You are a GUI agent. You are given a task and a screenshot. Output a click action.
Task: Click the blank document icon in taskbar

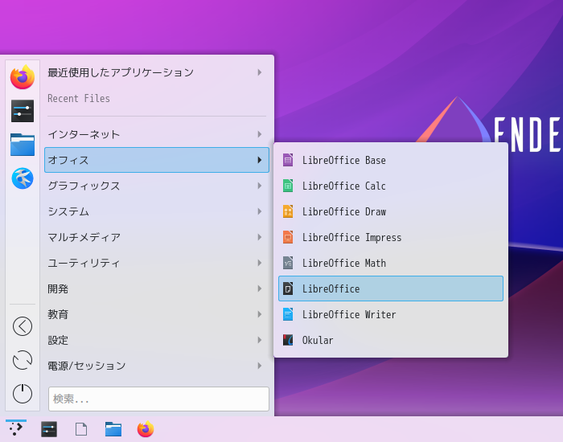[x=81, y=429]
